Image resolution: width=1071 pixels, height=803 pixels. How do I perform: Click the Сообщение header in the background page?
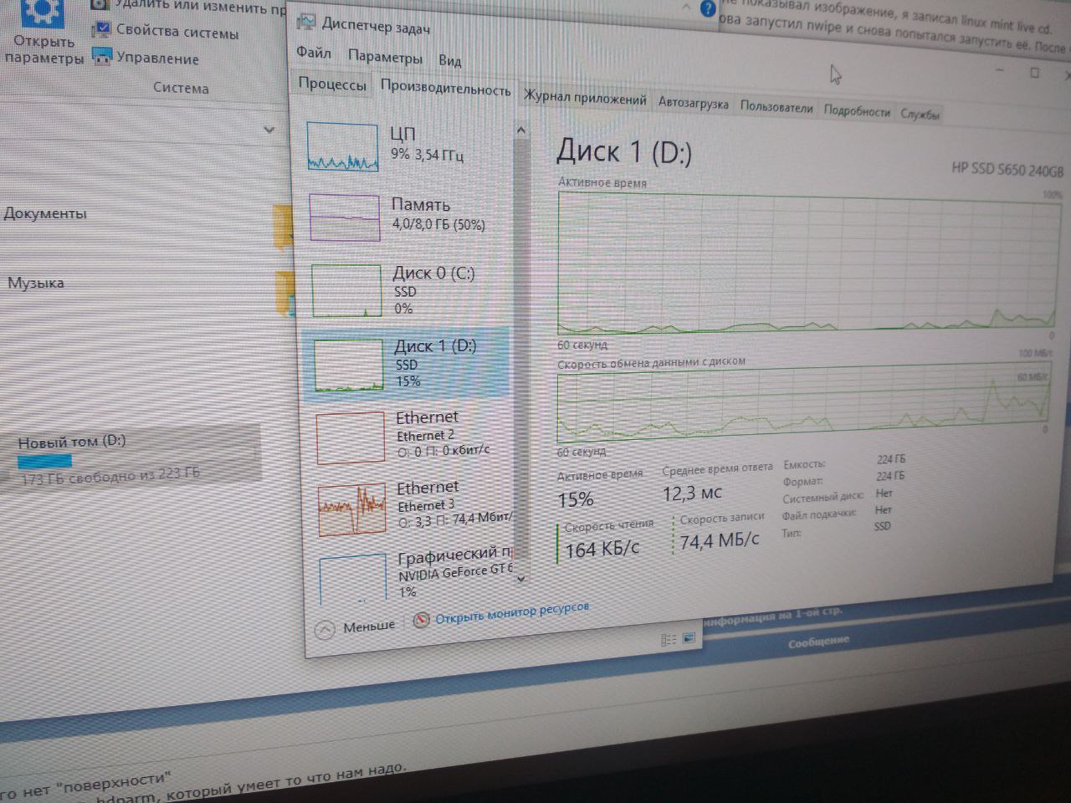click(818, 642)
